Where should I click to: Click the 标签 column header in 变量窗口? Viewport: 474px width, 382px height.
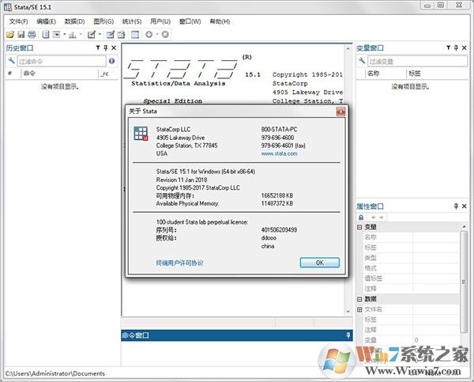(438, 74)
